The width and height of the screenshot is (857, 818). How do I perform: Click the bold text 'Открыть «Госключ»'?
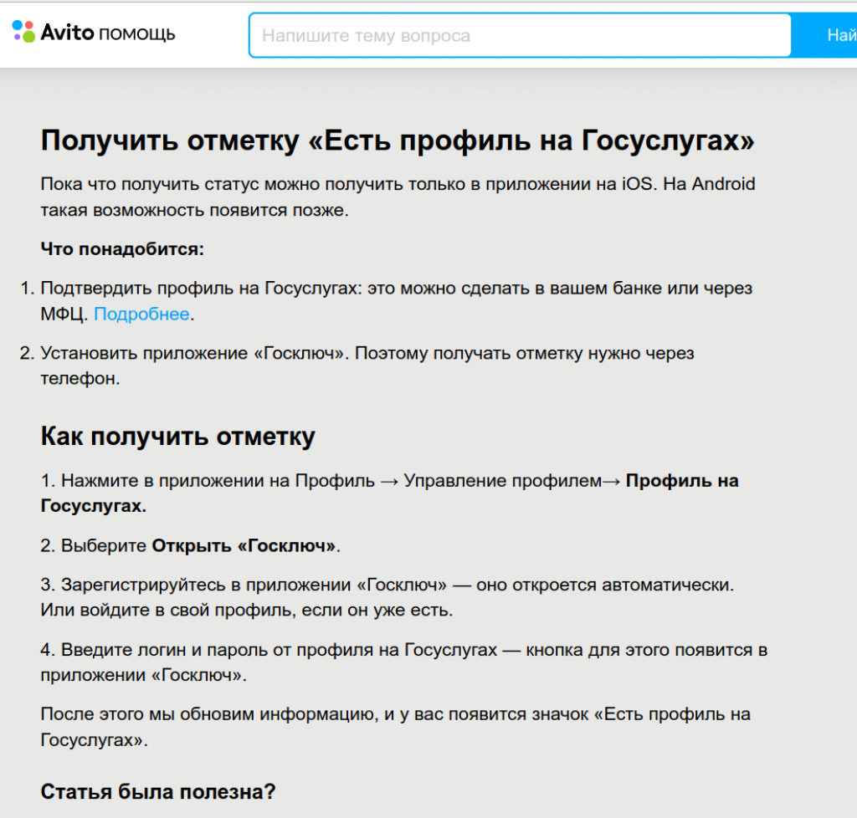click(x=244, y=545)
